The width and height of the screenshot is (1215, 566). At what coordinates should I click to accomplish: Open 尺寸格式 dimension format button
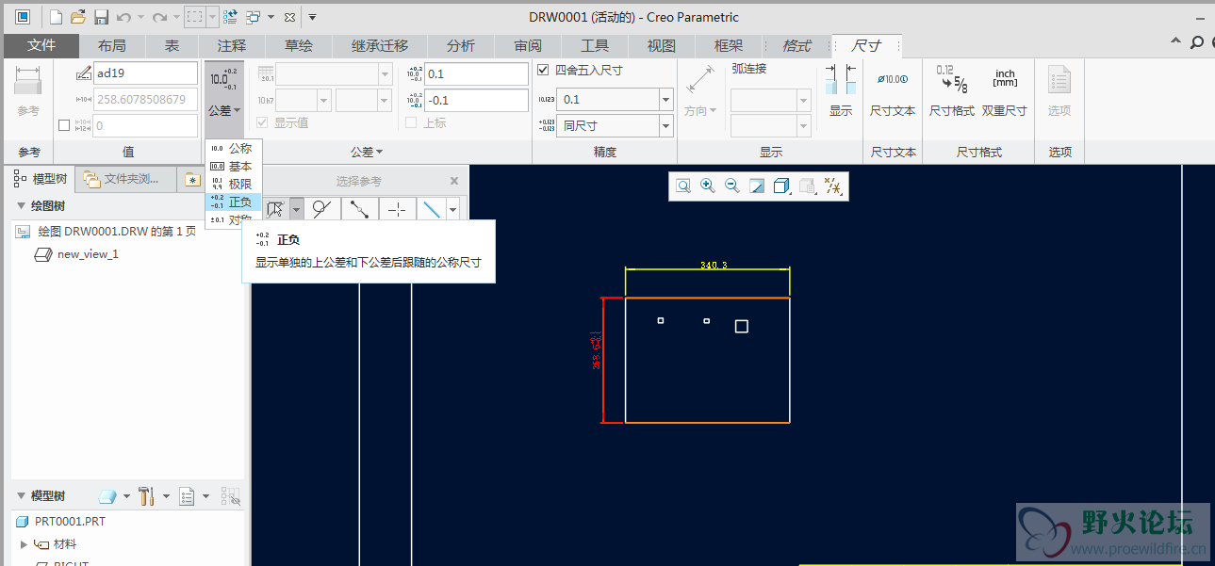(952, 92)
